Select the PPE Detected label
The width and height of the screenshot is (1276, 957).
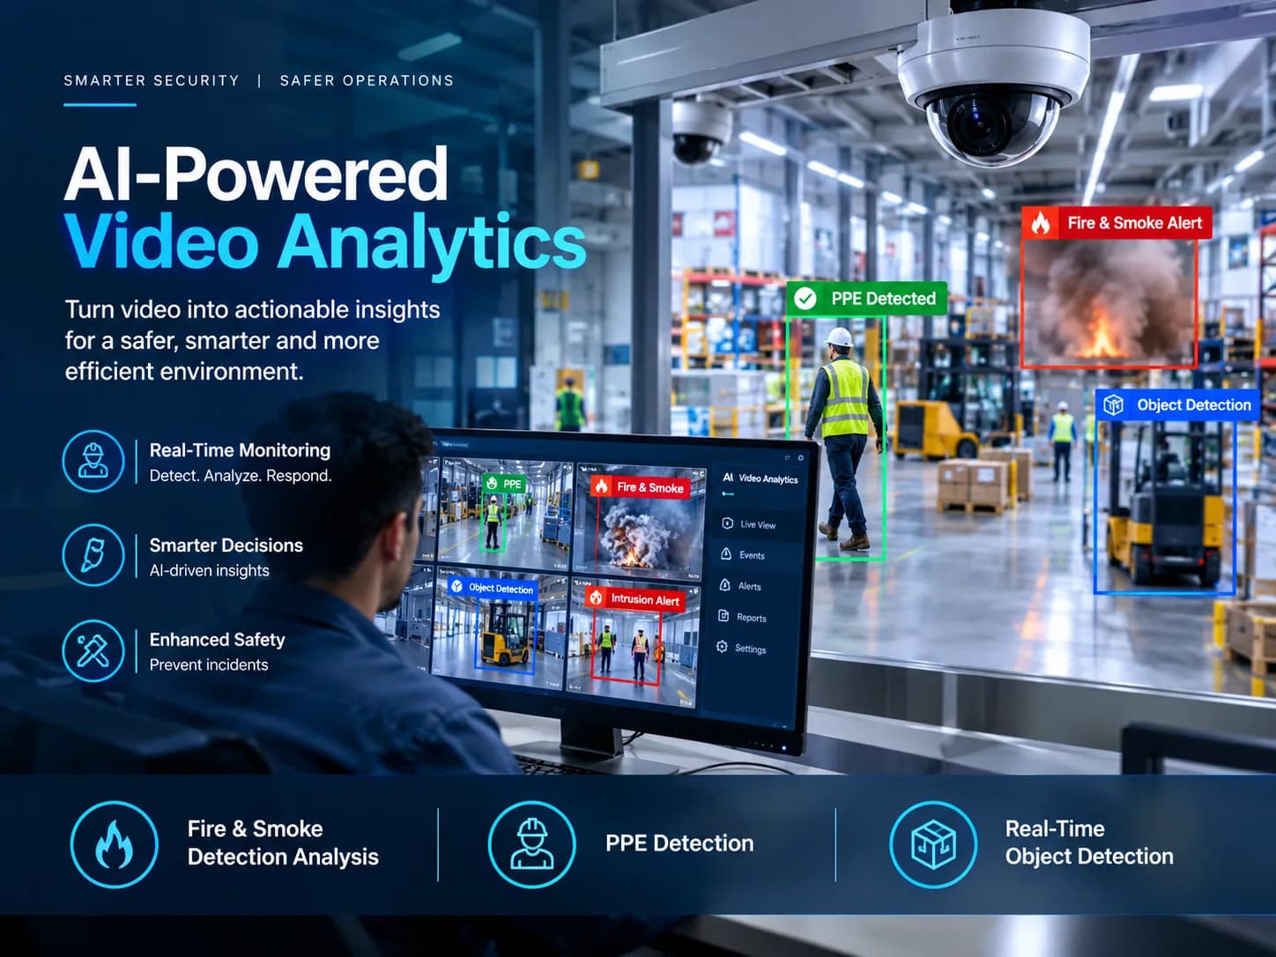866,299
